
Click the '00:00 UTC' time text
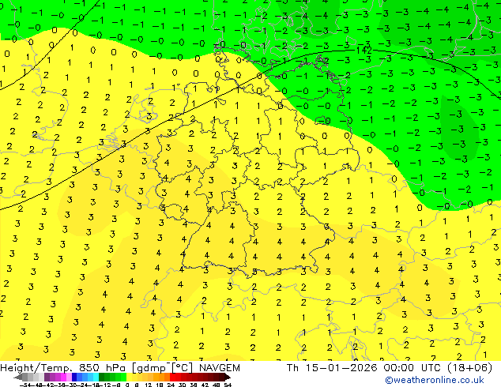[412, 368]
